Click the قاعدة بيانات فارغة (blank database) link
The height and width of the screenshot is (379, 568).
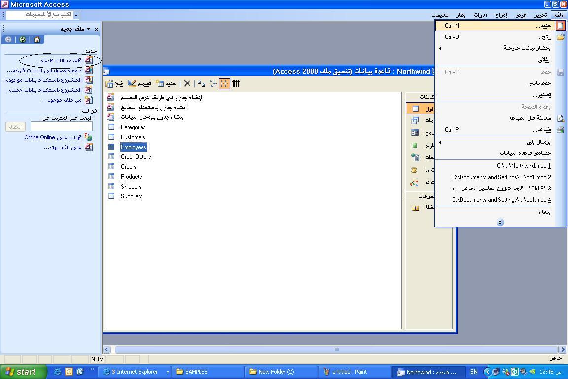58,60
